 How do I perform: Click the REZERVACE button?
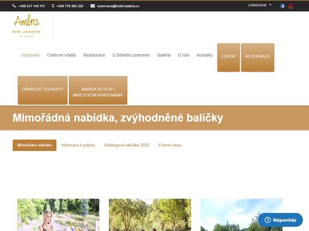(258, 57)
